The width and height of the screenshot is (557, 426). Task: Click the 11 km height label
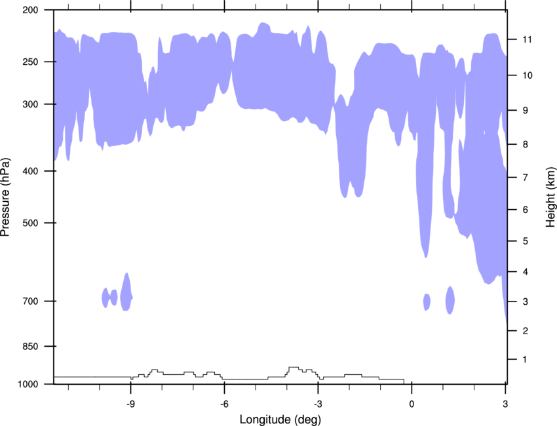[528, 39]
